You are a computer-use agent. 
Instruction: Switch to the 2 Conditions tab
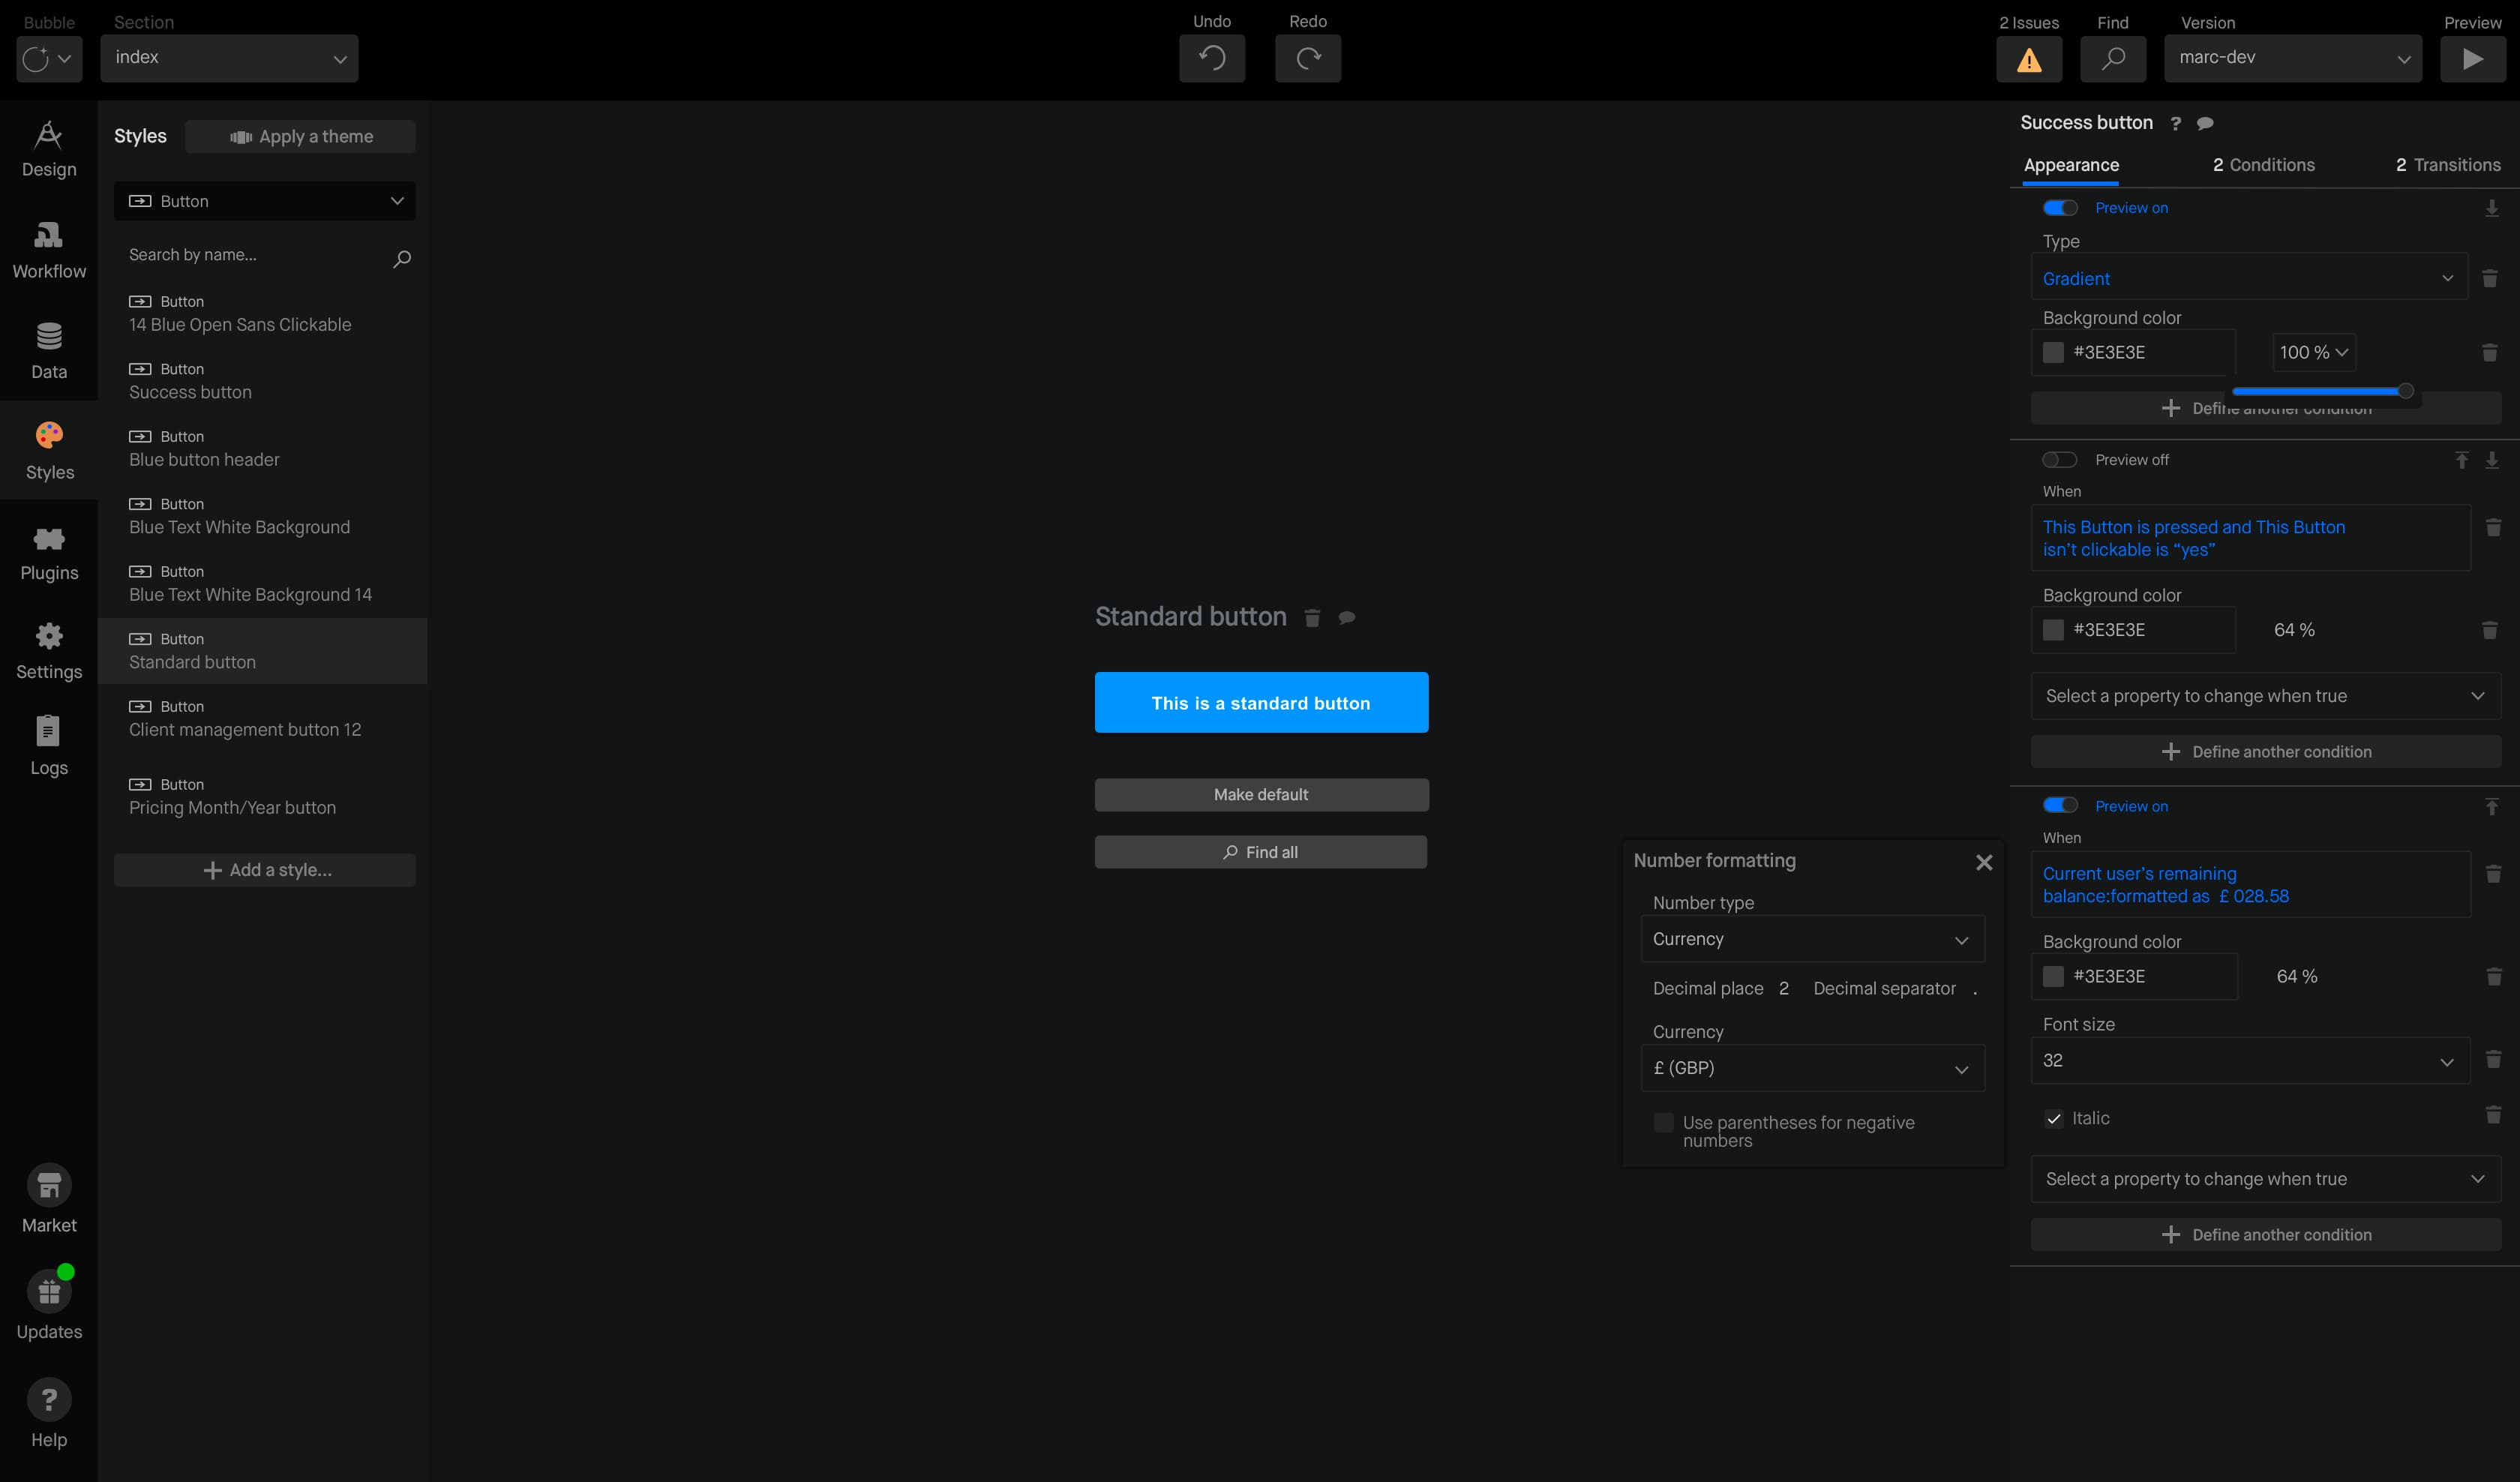(2263, 162)
